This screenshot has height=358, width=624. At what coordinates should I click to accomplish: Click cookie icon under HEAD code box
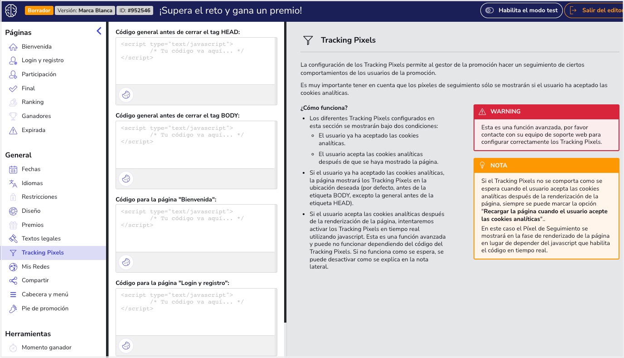pos(126,95)
